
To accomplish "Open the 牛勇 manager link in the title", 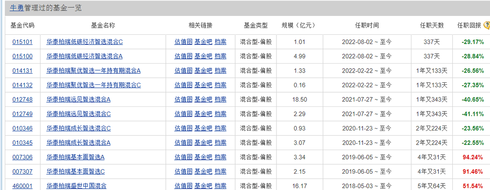I will tap(16, 7).
